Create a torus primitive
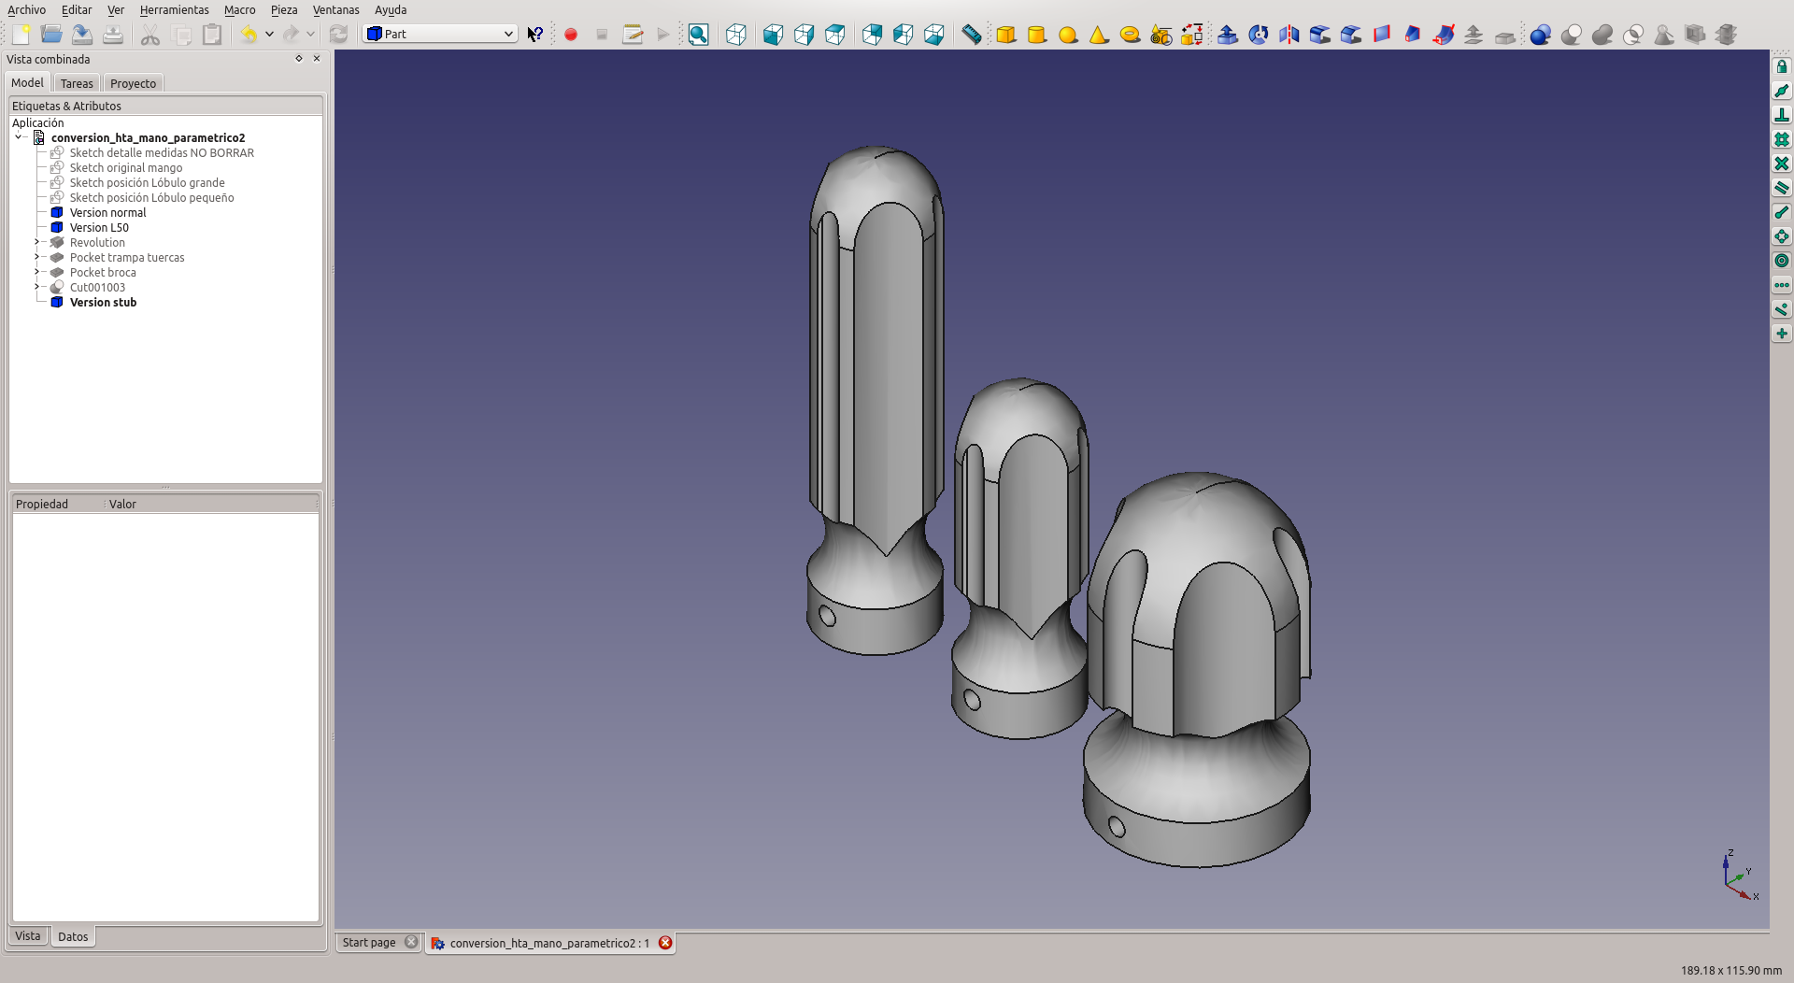1794x983 pixels. click(1130, 35)
